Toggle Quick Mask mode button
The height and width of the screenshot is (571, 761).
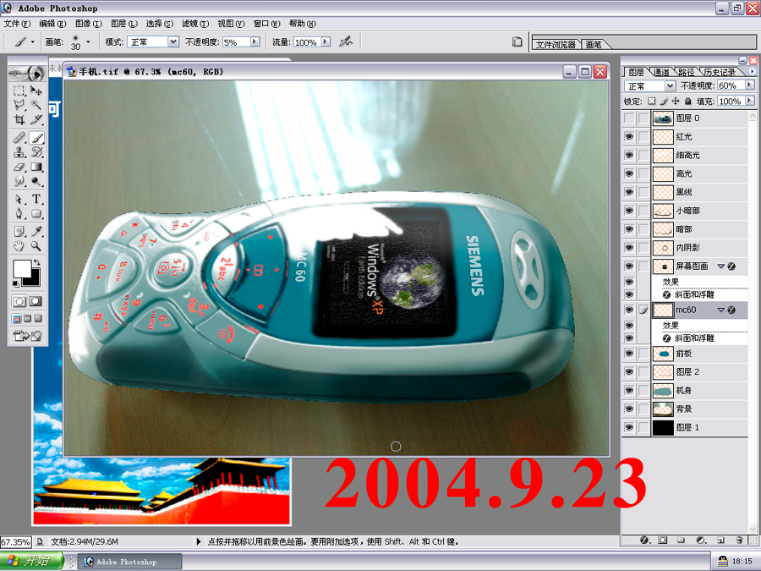[35, 301]
